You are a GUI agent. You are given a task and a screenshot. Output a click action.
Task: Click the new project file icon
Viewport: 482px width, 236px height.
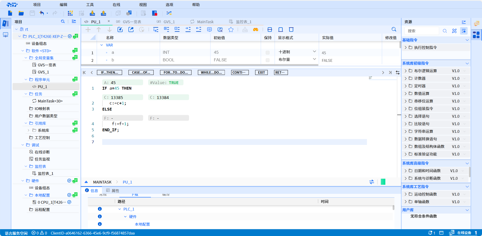point(10,13)
